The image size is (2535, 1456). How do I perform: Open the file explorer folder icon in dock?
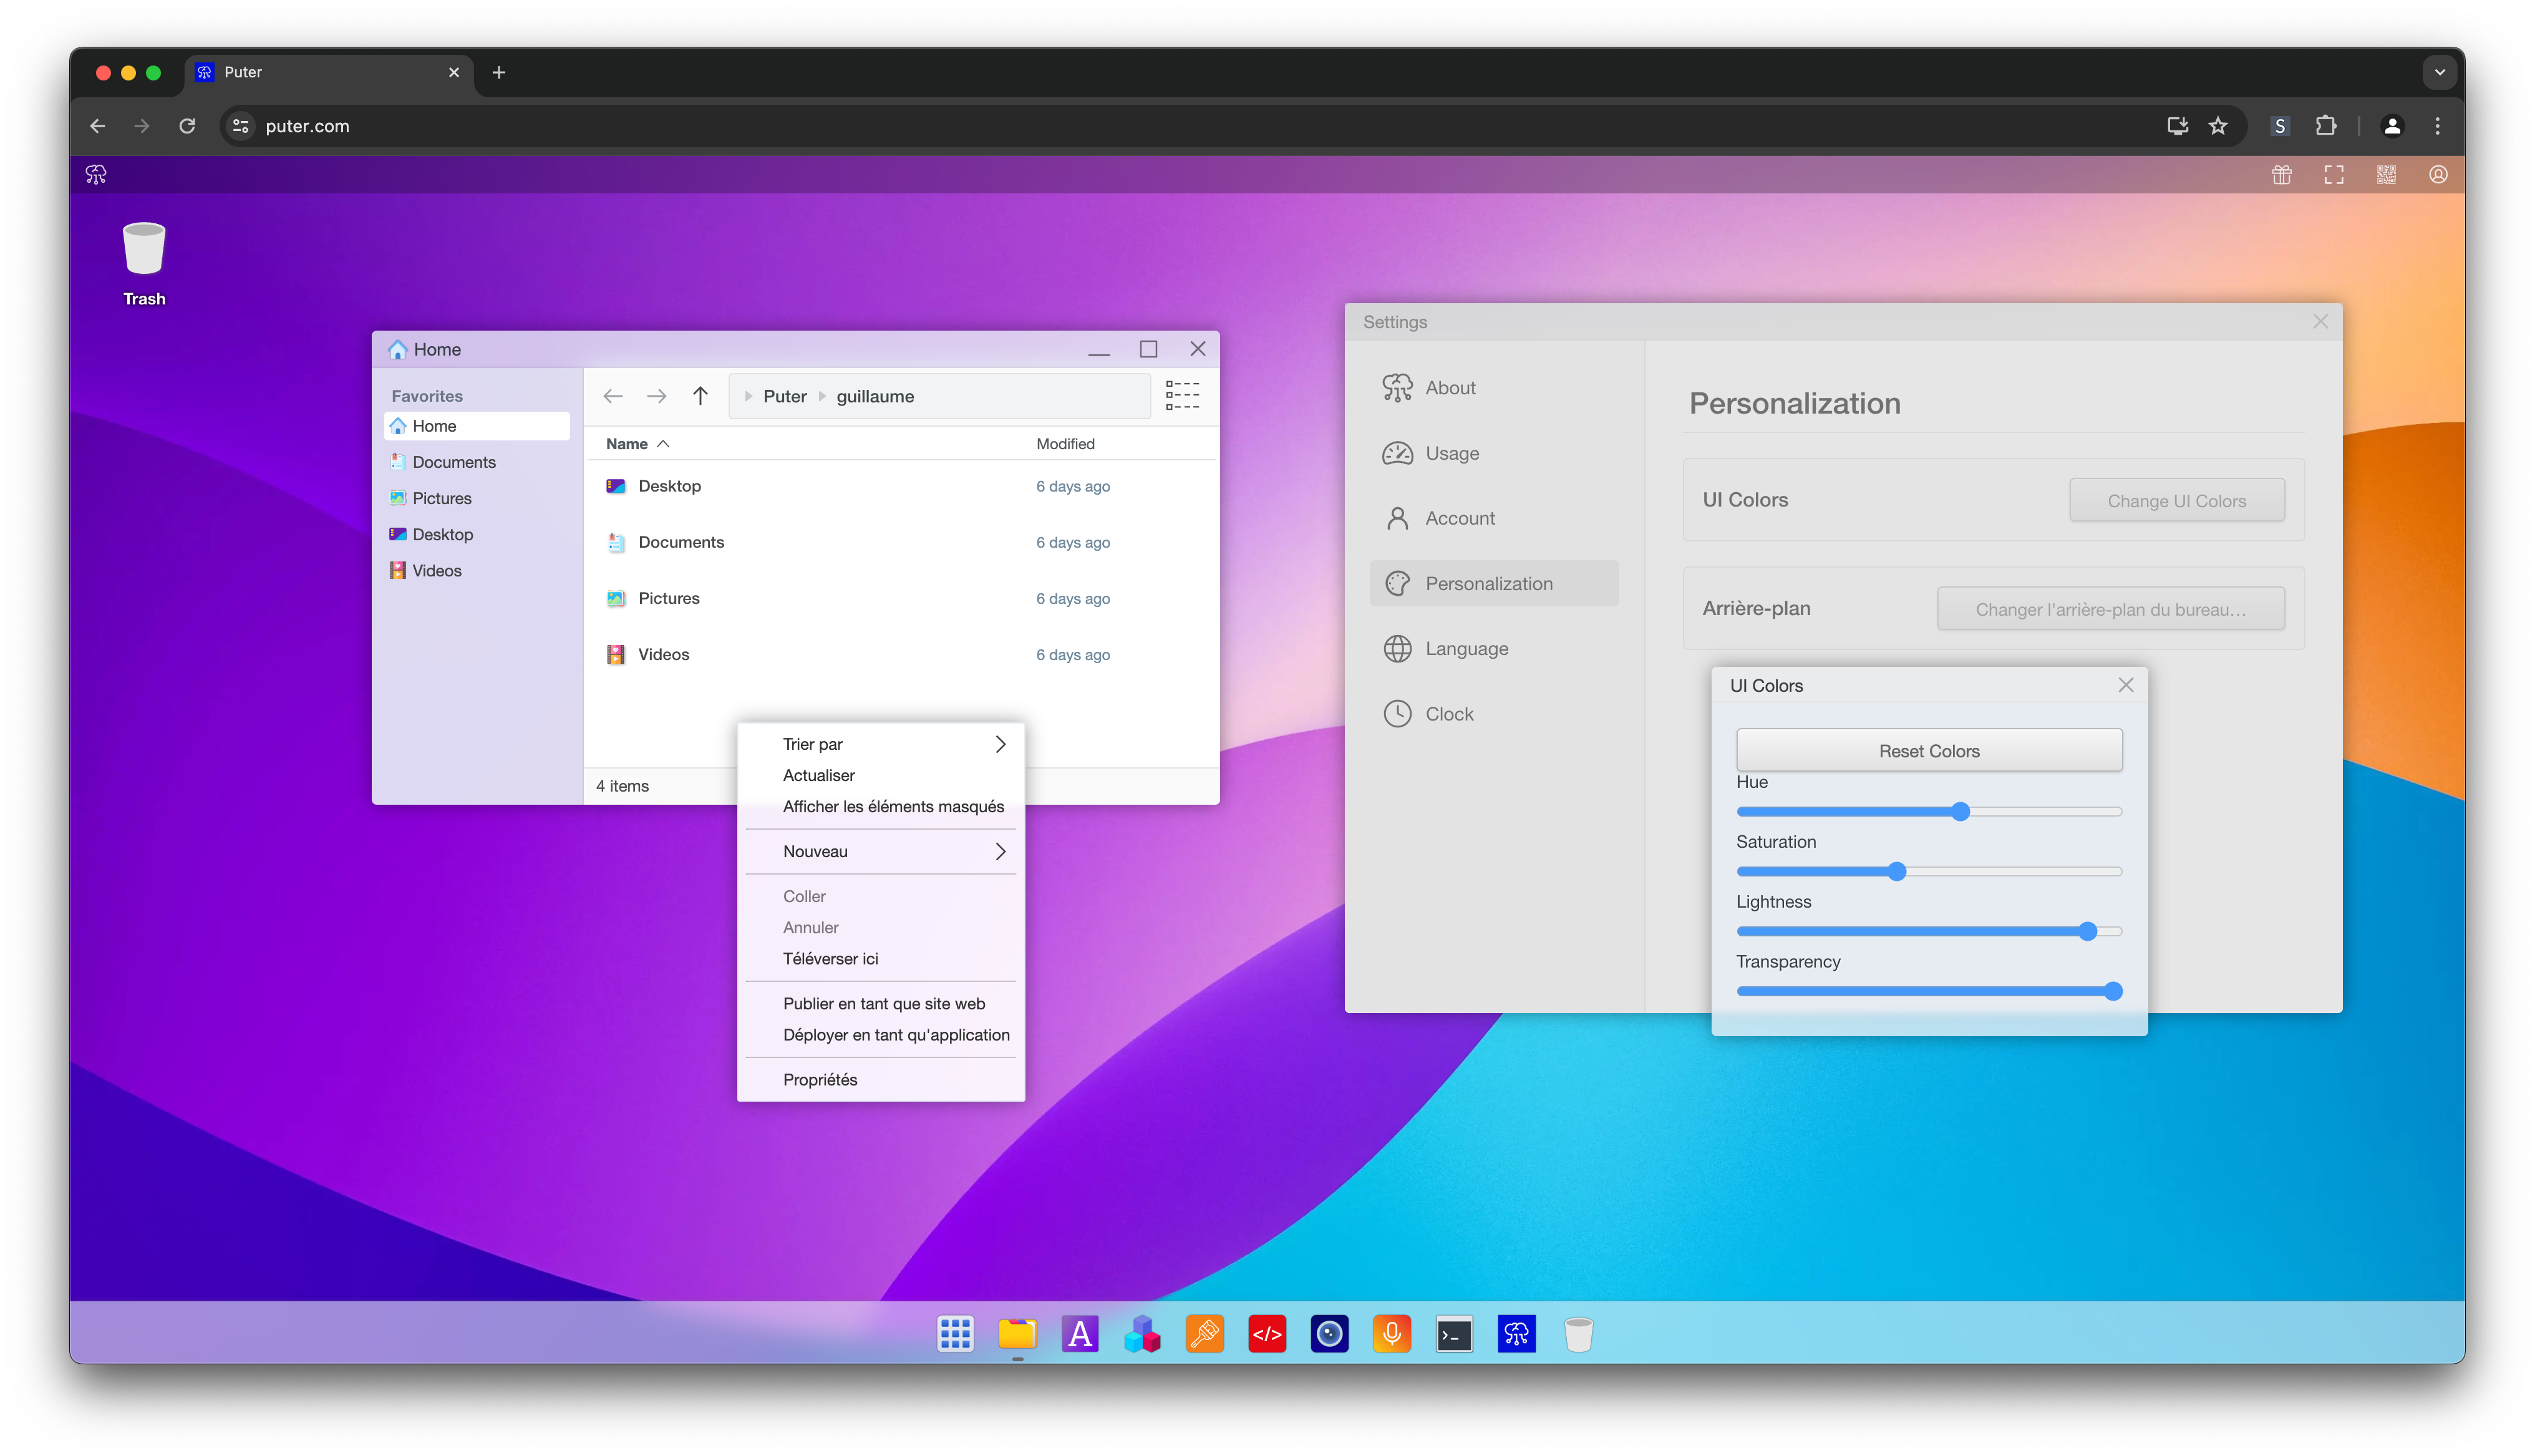1017,1333
